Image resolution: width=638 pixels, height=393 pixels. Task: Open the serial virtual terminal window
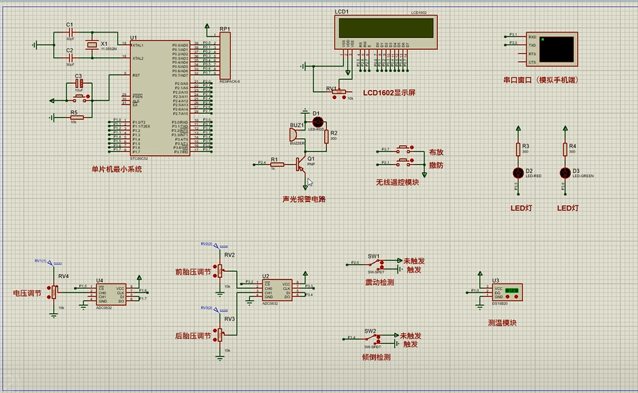point(556,49)
